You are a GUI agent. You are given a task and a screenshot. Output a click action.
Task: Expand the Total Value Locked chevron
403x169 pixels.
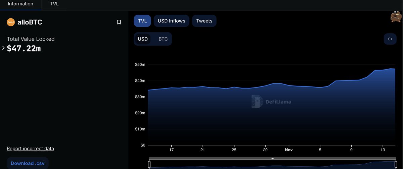[x=3, y=48]
